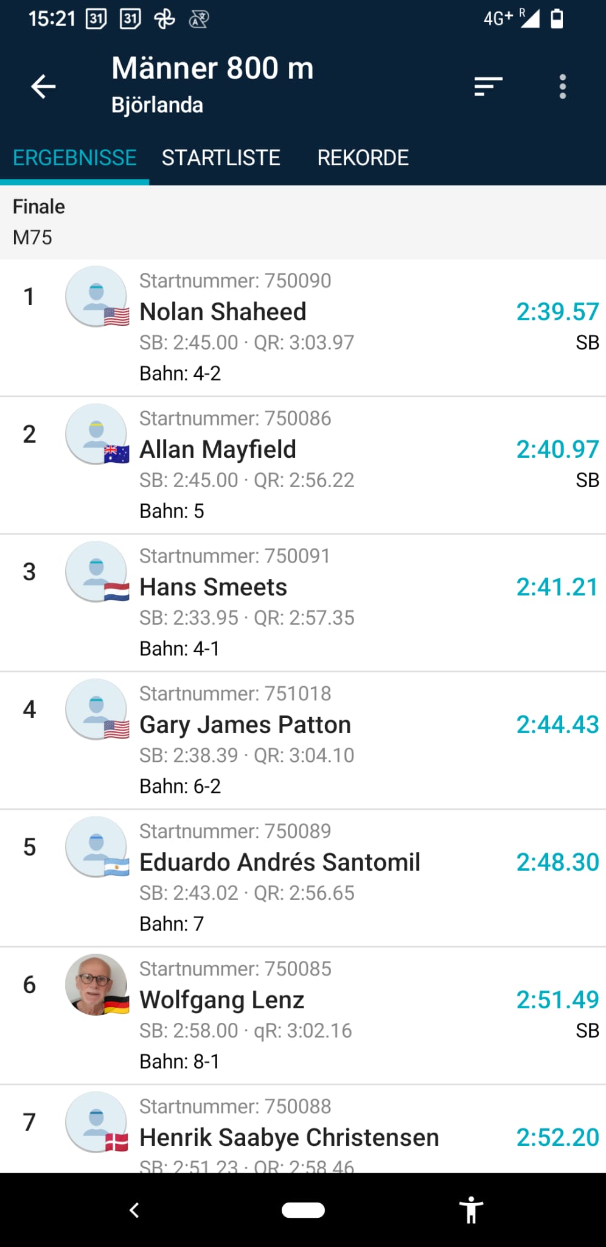Tap the accessibility shortcut icon
The height and width of the screenshot is (1247, 606).
[x=471, y=1210]
